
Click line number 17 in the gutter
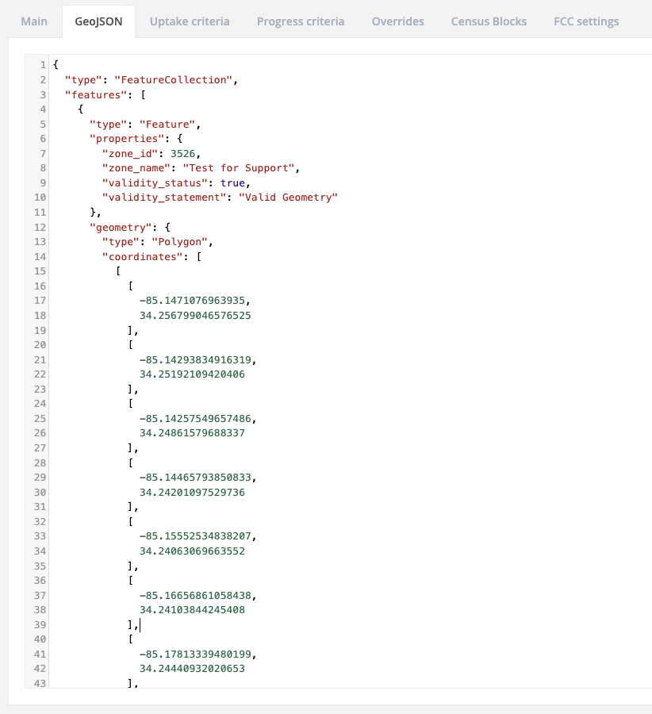click(x=37, y=300)
